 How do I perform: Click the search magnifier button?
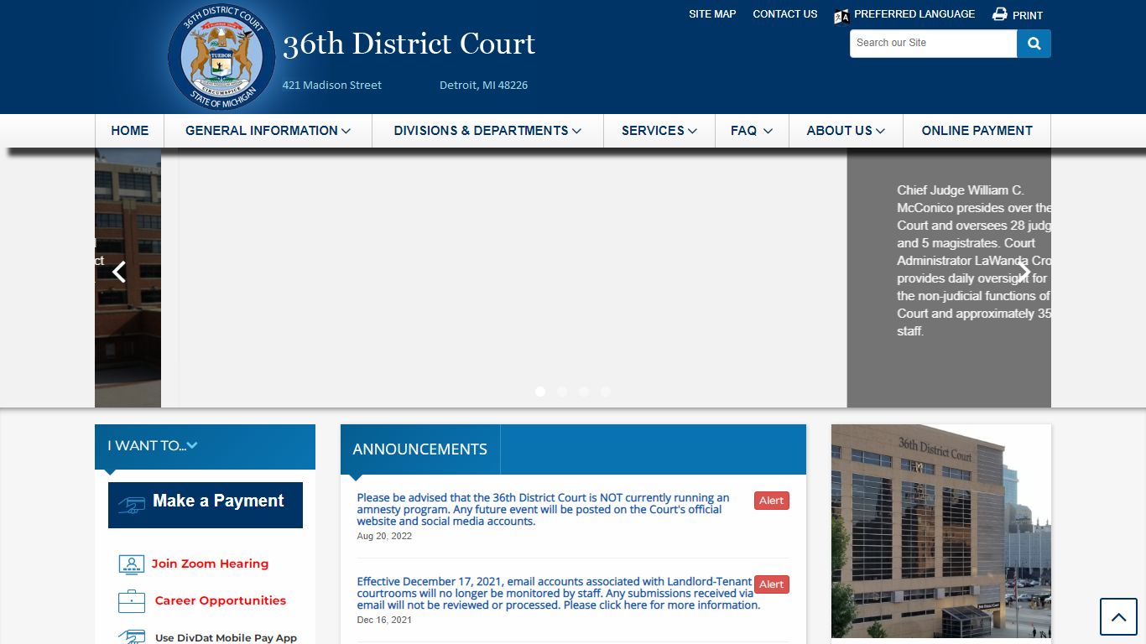coord(1034,44)
